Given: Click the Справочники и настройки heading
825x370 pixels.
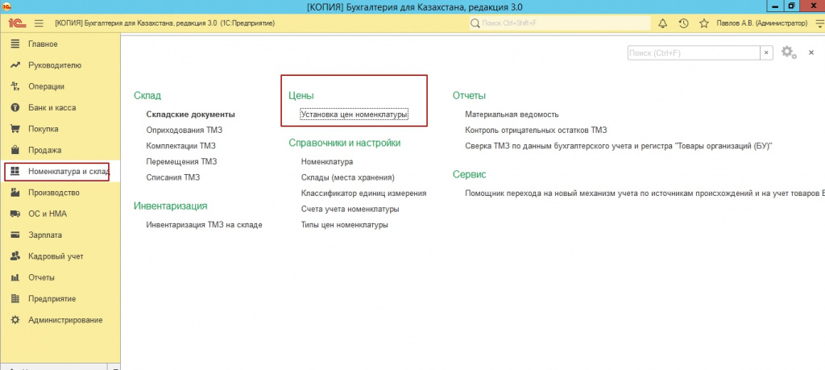Looking at the screenshot, I should pyautogui.click(x=345, y=143).
